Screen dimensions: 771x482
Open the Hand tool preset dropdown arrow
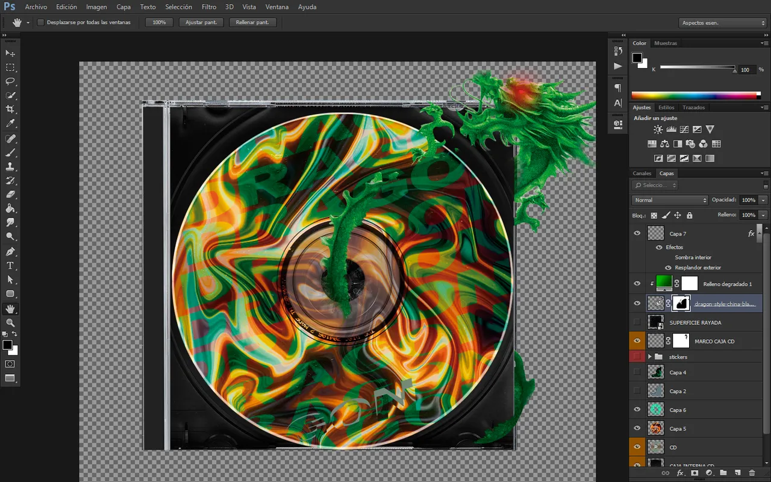(28, 22)
